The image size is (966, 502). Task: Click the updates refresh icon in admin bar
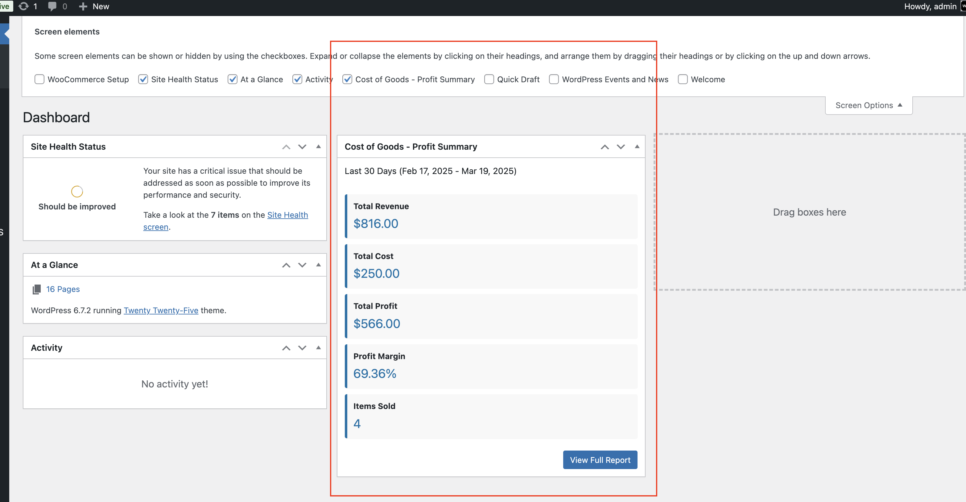click(x=23, y=6)
